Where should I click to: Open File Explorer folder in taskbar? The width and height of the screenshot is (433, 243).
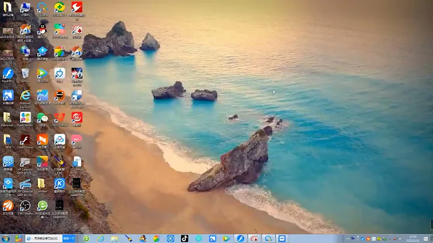click(115, 239)
